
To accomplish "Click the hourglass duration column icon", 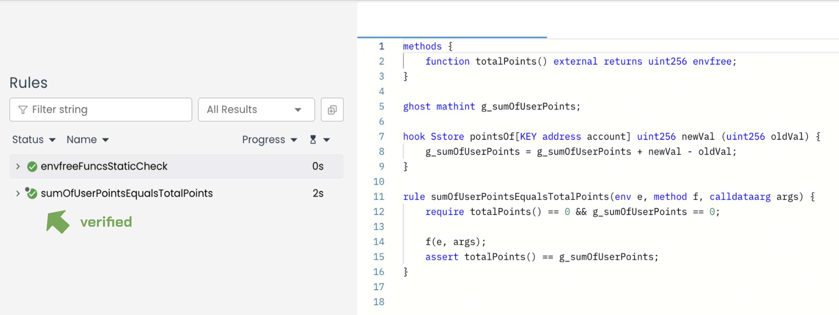I will (x=313, y=140).
